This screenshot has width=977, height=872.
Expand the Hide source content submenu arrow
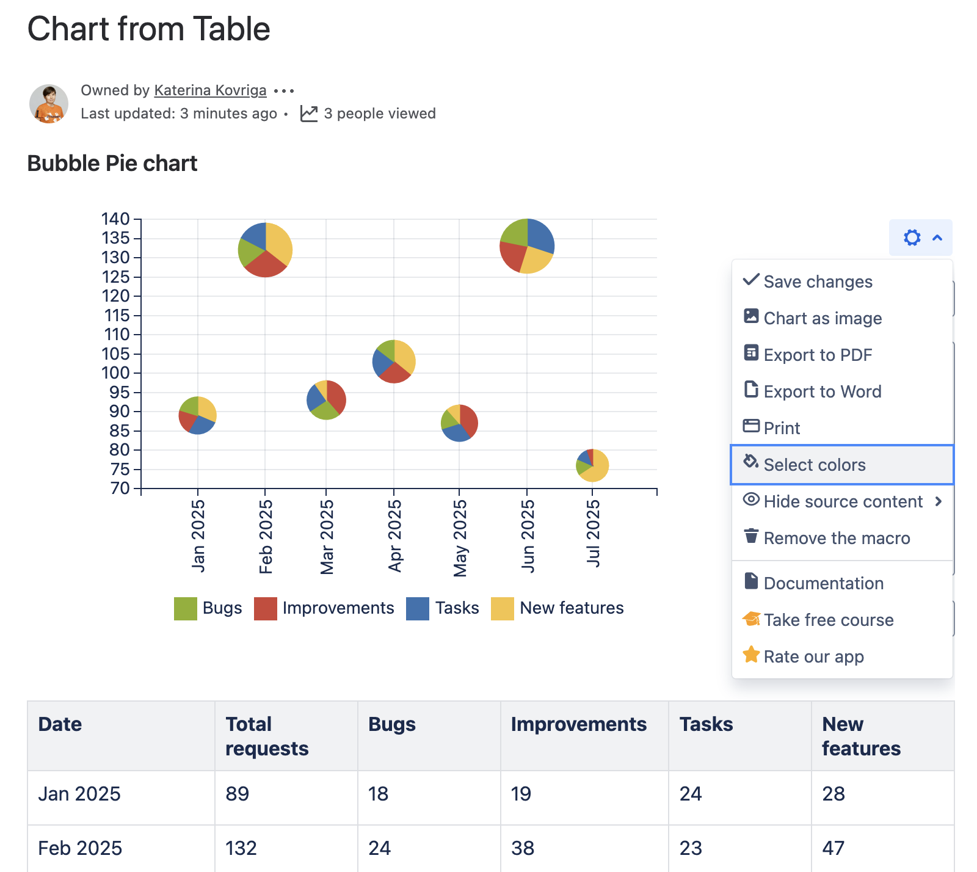click(x=939, y=501)
